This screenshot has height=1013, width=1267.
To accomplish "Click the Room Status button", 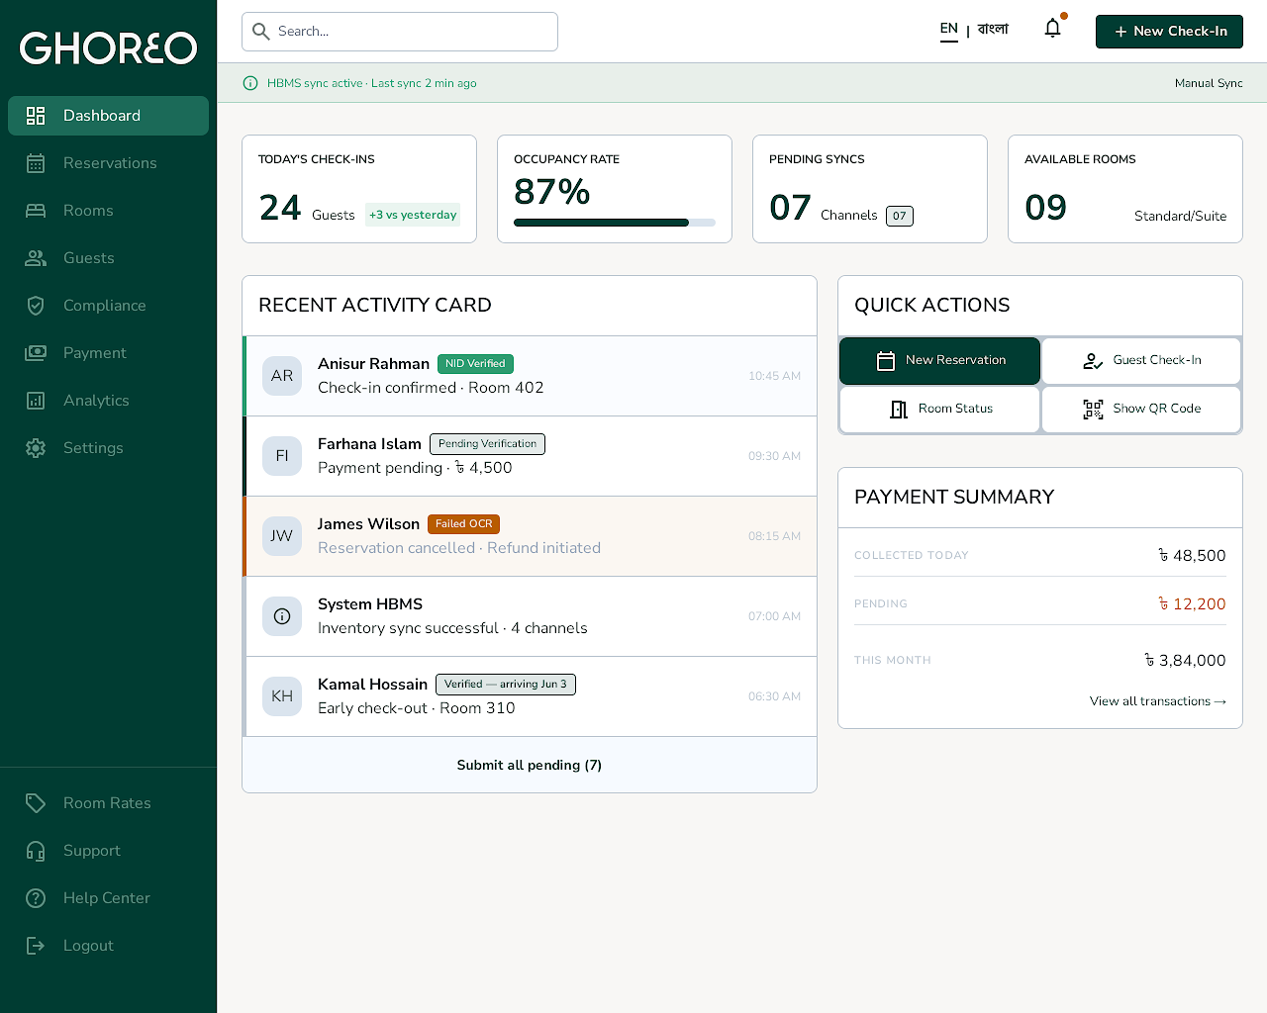I will (939, 410).
